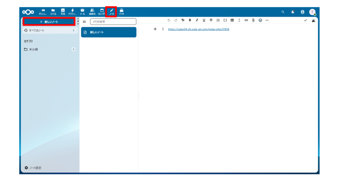Insert a table from the editor toolbar
The width and height of the screenshot is (342, 190).
(232, 20)
